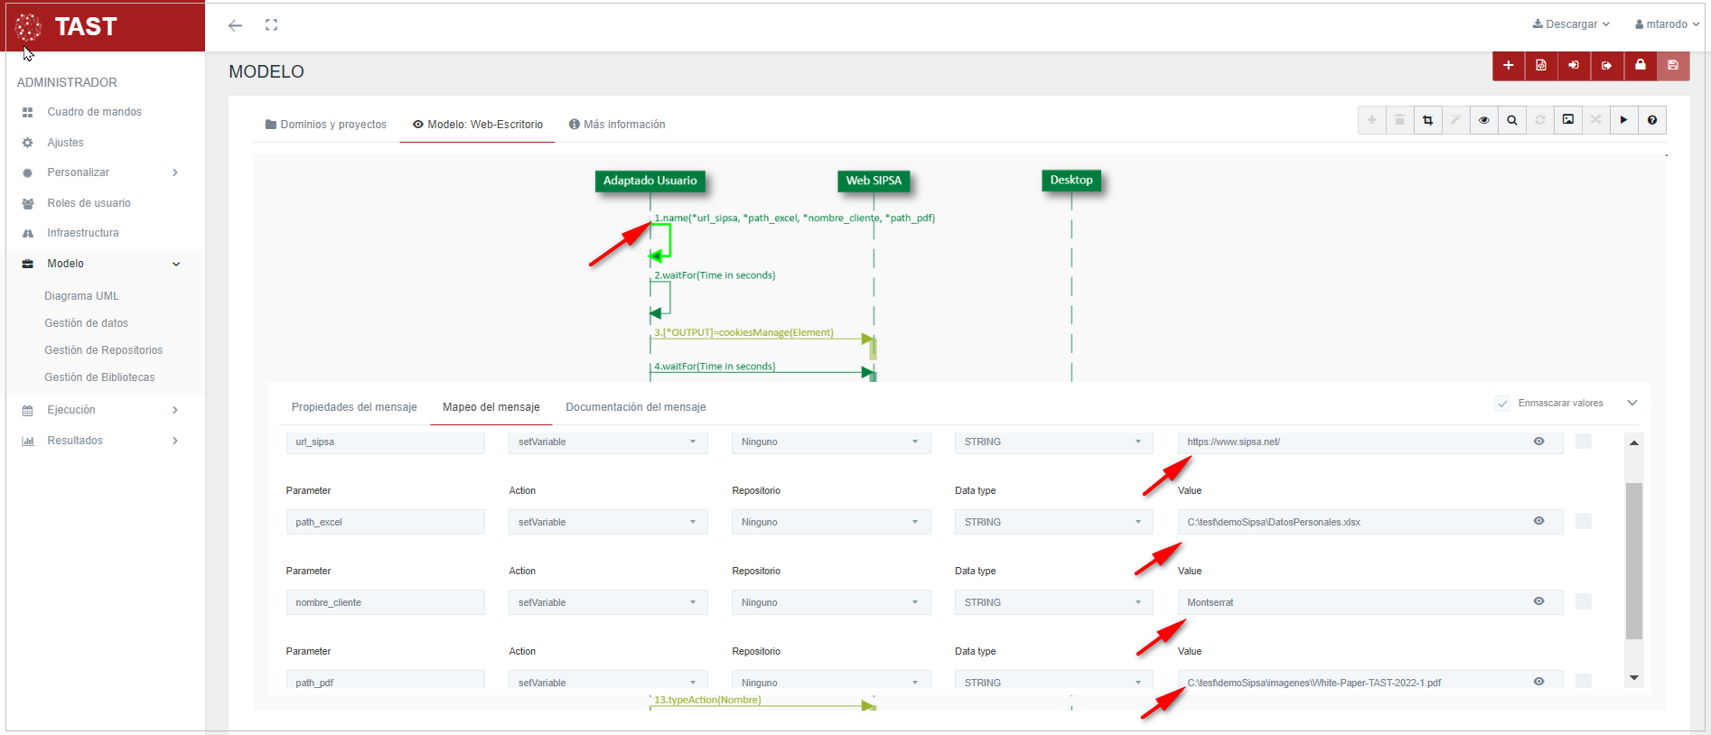The width and height of the screenshot is (1711, 735).
Task: Expand the Ejecución sidebar menu
Action: tap(99, 410)
